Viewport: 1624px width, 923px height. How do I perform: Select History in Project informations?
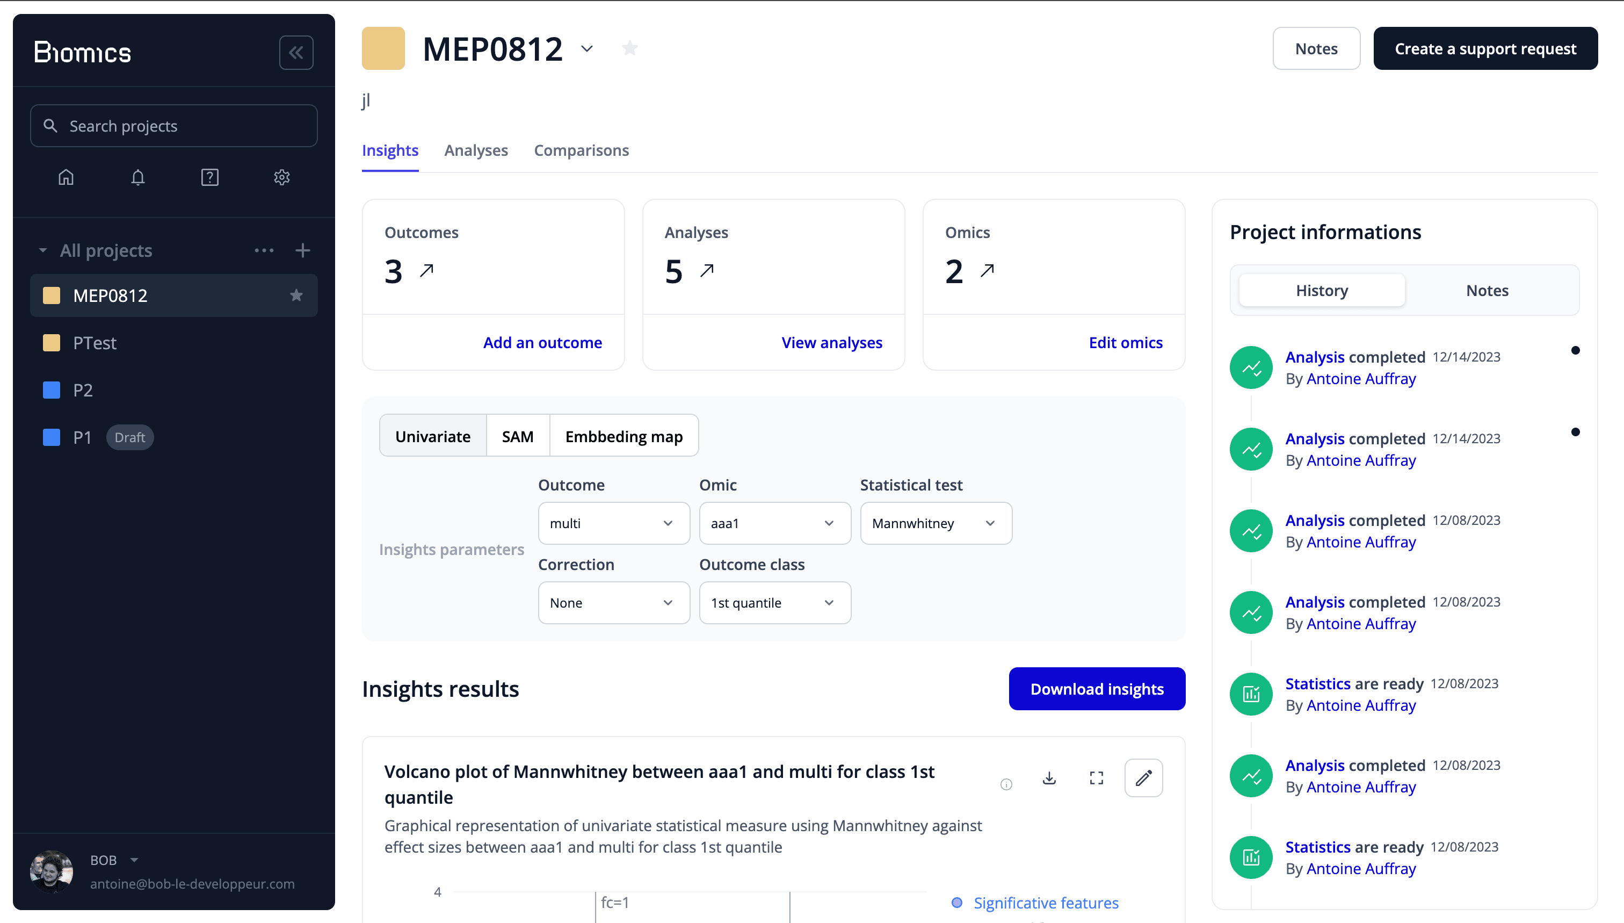click(x=1321, y=290)
